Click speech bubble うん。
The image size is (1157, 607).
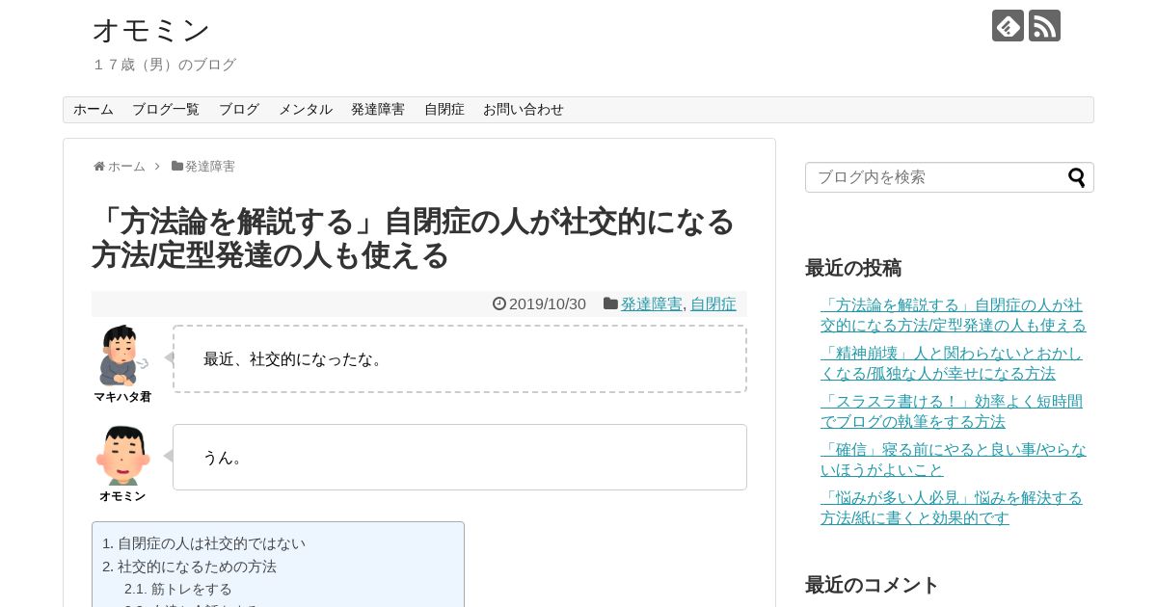[460, 457]
